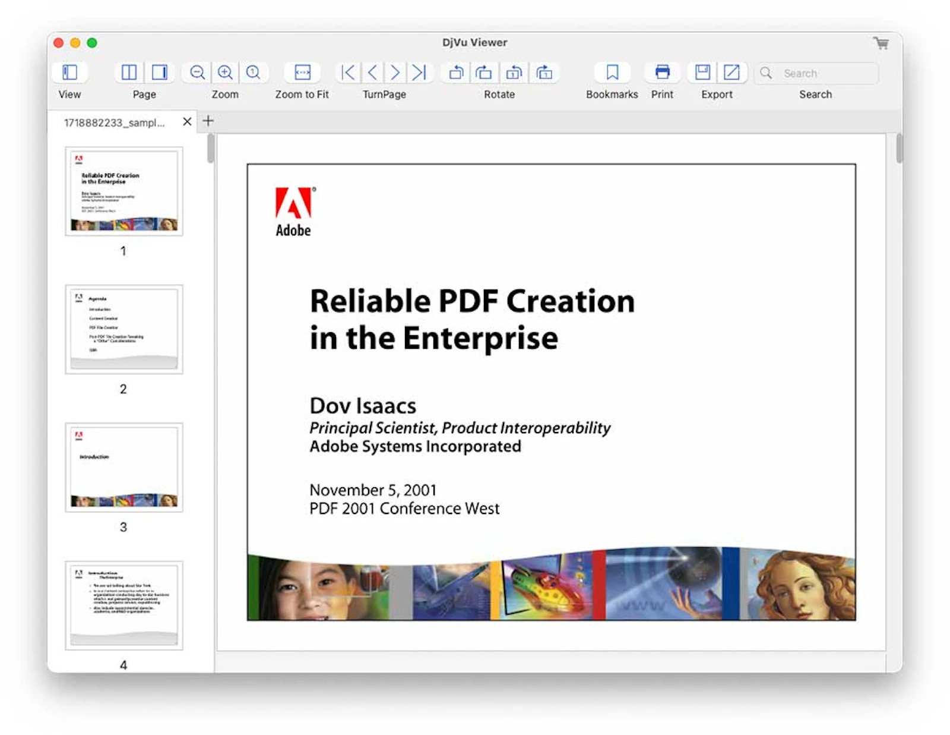Screen dimensions: 950x735
Task: Click the Adobe logo on slide
Action: (x=294, y=212)
